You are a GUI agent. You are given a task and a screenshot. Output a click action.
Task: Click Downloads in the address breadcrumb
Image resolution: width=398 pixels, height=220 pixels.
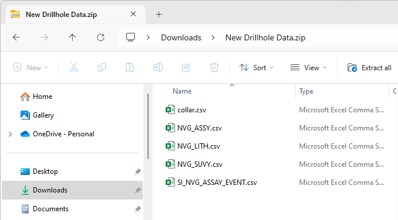coord(181,37)
